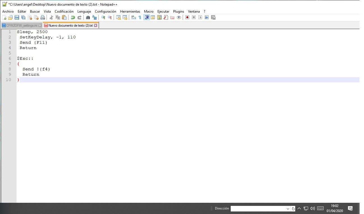Viewport: 364px width, 214px height.
Task: Click the line 'Sleep, 2500'
Action: point(32,32)
